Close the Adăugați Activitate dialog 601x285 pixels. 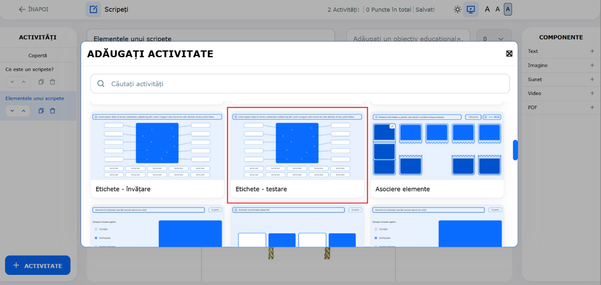tap(509, 54)
